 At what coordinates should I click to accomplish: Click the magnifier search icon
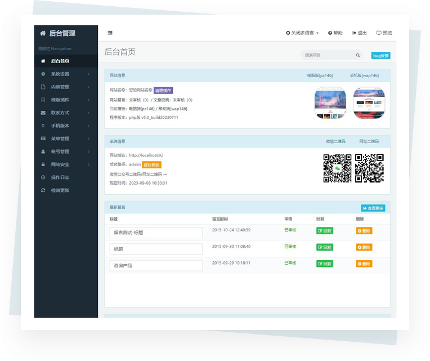tap(358, 55)
